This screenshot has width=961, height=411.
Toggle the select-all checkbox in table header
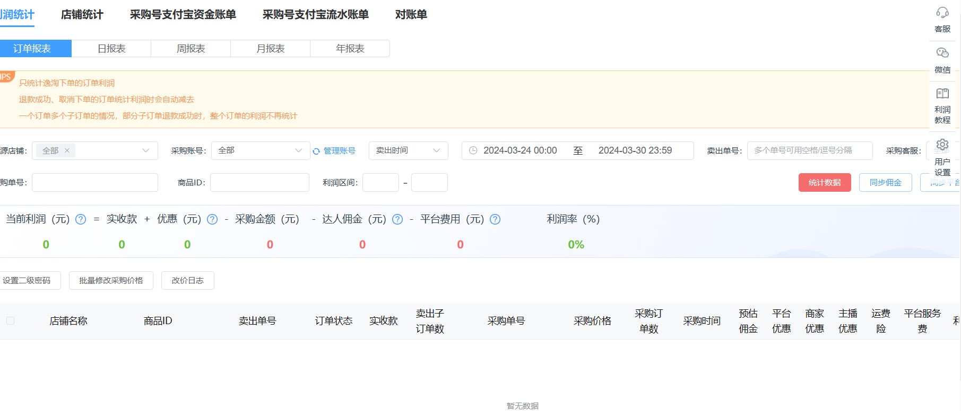coord(10,320)
